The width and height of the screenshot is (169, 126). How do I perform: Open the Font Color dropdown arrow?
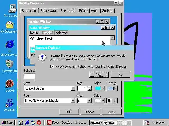point(103,101)
